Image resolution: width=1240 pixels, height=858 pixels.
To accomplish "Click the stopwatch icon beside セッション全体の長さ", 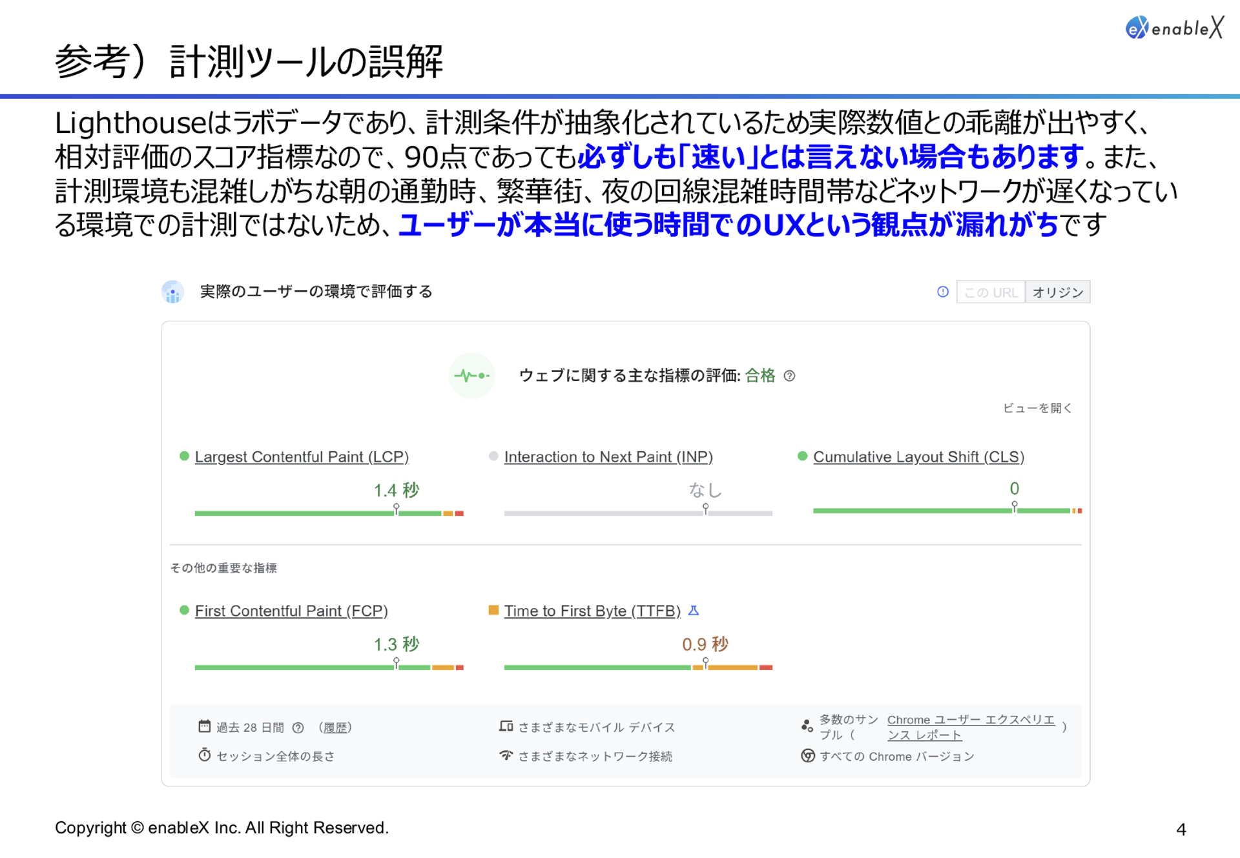I will click(204, 755).
